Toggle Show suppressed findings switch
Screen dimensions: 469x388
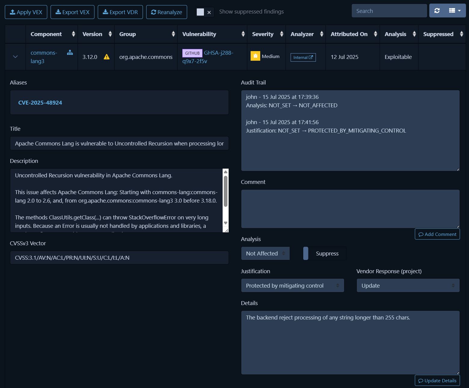(205, 12)
